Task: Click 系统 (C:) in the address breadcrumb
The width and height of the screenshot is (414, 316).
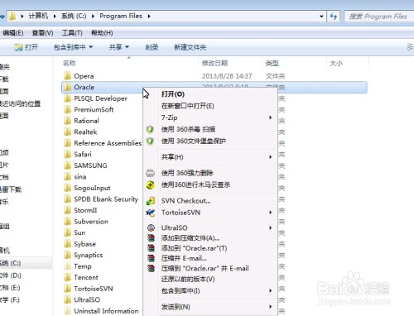Action: pyautogui.click(x=74, y=16)
